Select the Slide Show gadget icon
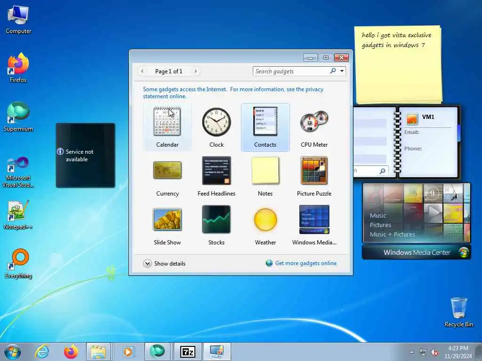Image resolution: width=482 pixels, height=361 pixels. [167, 219]
